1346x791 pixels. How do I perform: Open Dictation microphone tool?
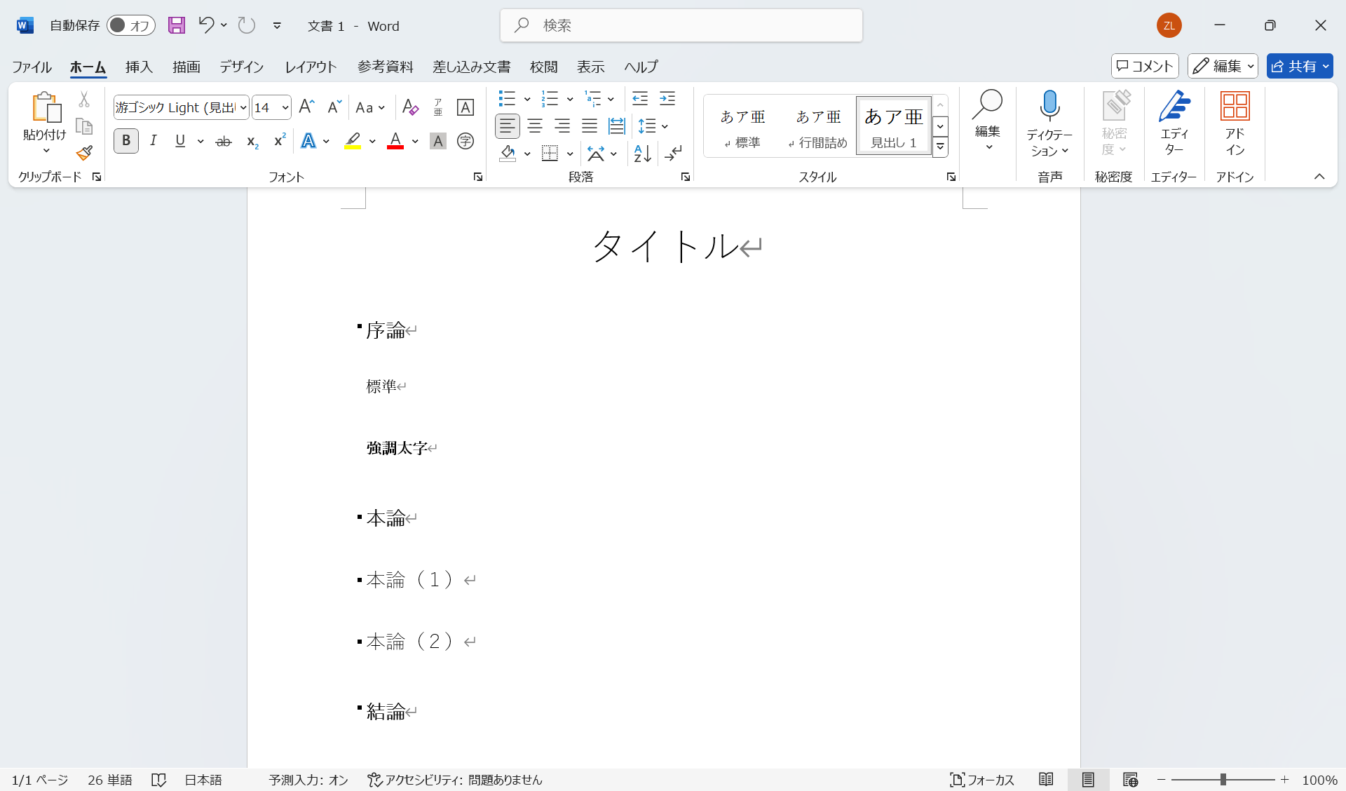tap(1049, 107)
